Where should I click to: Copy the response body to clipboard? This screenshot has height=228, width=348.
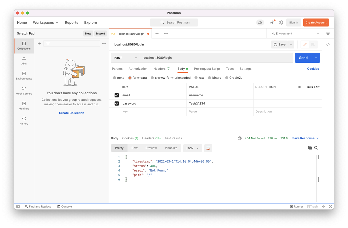click(310, 148)
